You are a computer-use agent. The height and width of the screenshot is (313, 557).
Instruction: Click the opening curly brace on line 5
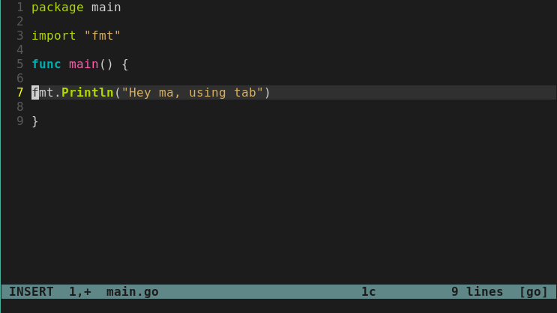pyautogui.click(x=124, y=64)
